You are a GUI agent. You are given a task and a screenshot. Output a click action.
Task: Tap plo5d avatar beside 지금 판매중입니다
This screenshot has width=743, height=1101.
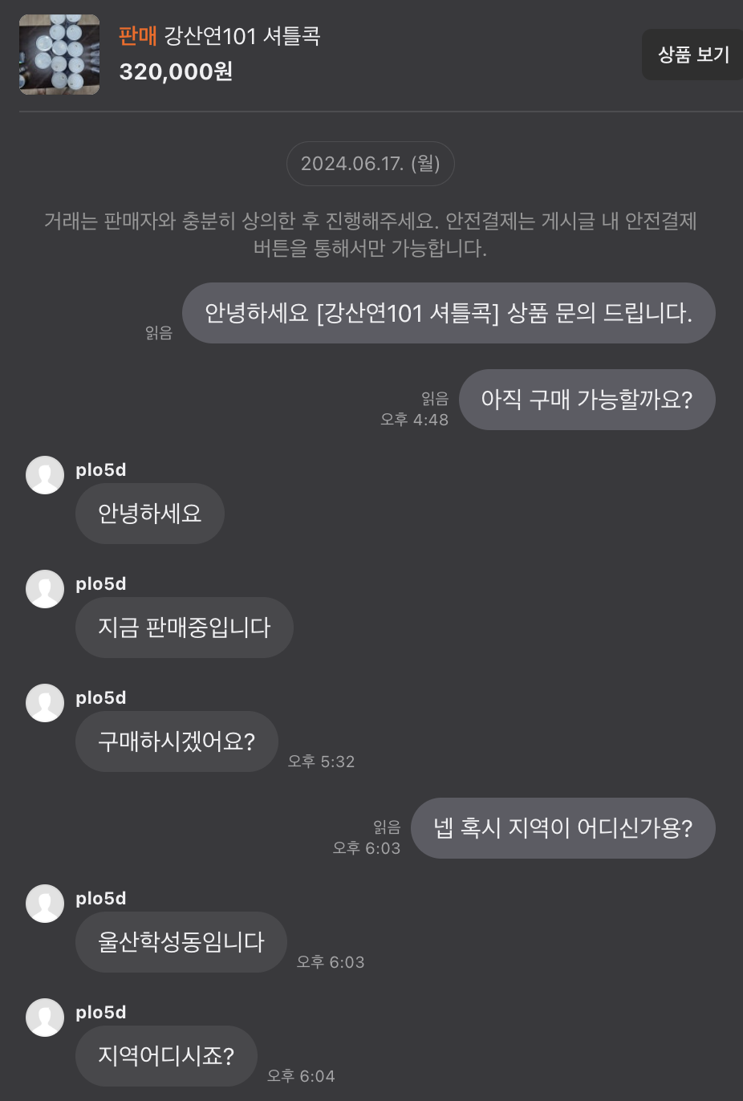click(45, 589)
